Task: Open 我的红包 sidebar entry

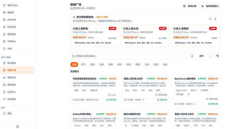Action: pyautogui.click(x=18, y=77)
